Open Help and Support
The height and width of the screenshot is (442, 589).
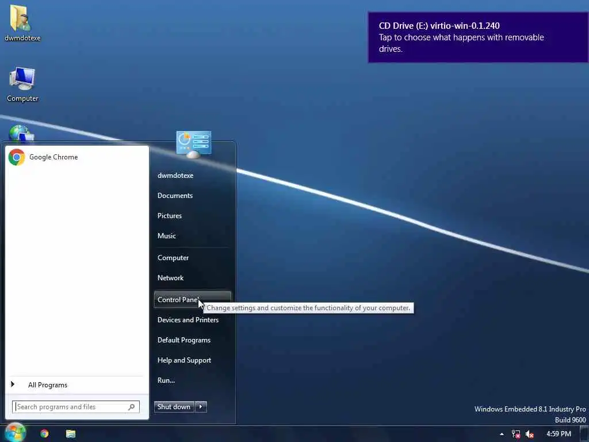(184, 360)
